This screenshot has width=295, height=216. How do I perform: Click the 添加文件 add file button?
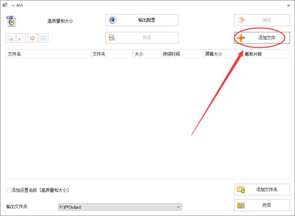[262, 38]
